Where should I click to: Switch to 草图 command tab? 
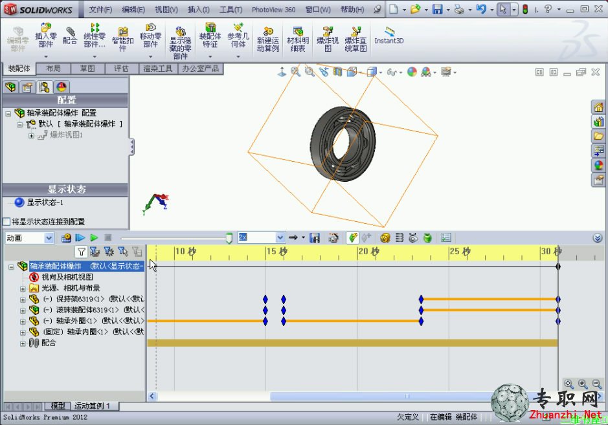[87, 69]
